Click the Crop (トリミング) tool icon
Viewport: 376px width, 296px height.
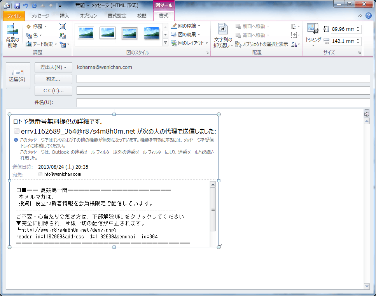coord(313,29)
